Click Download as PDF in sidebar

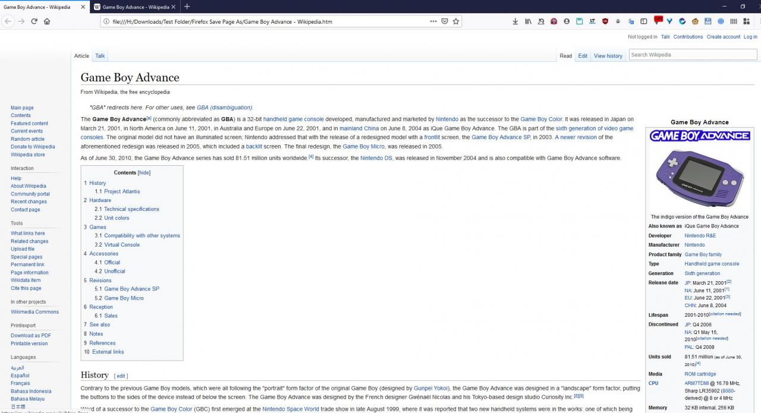pyautogui.click(x=31, y=336)
